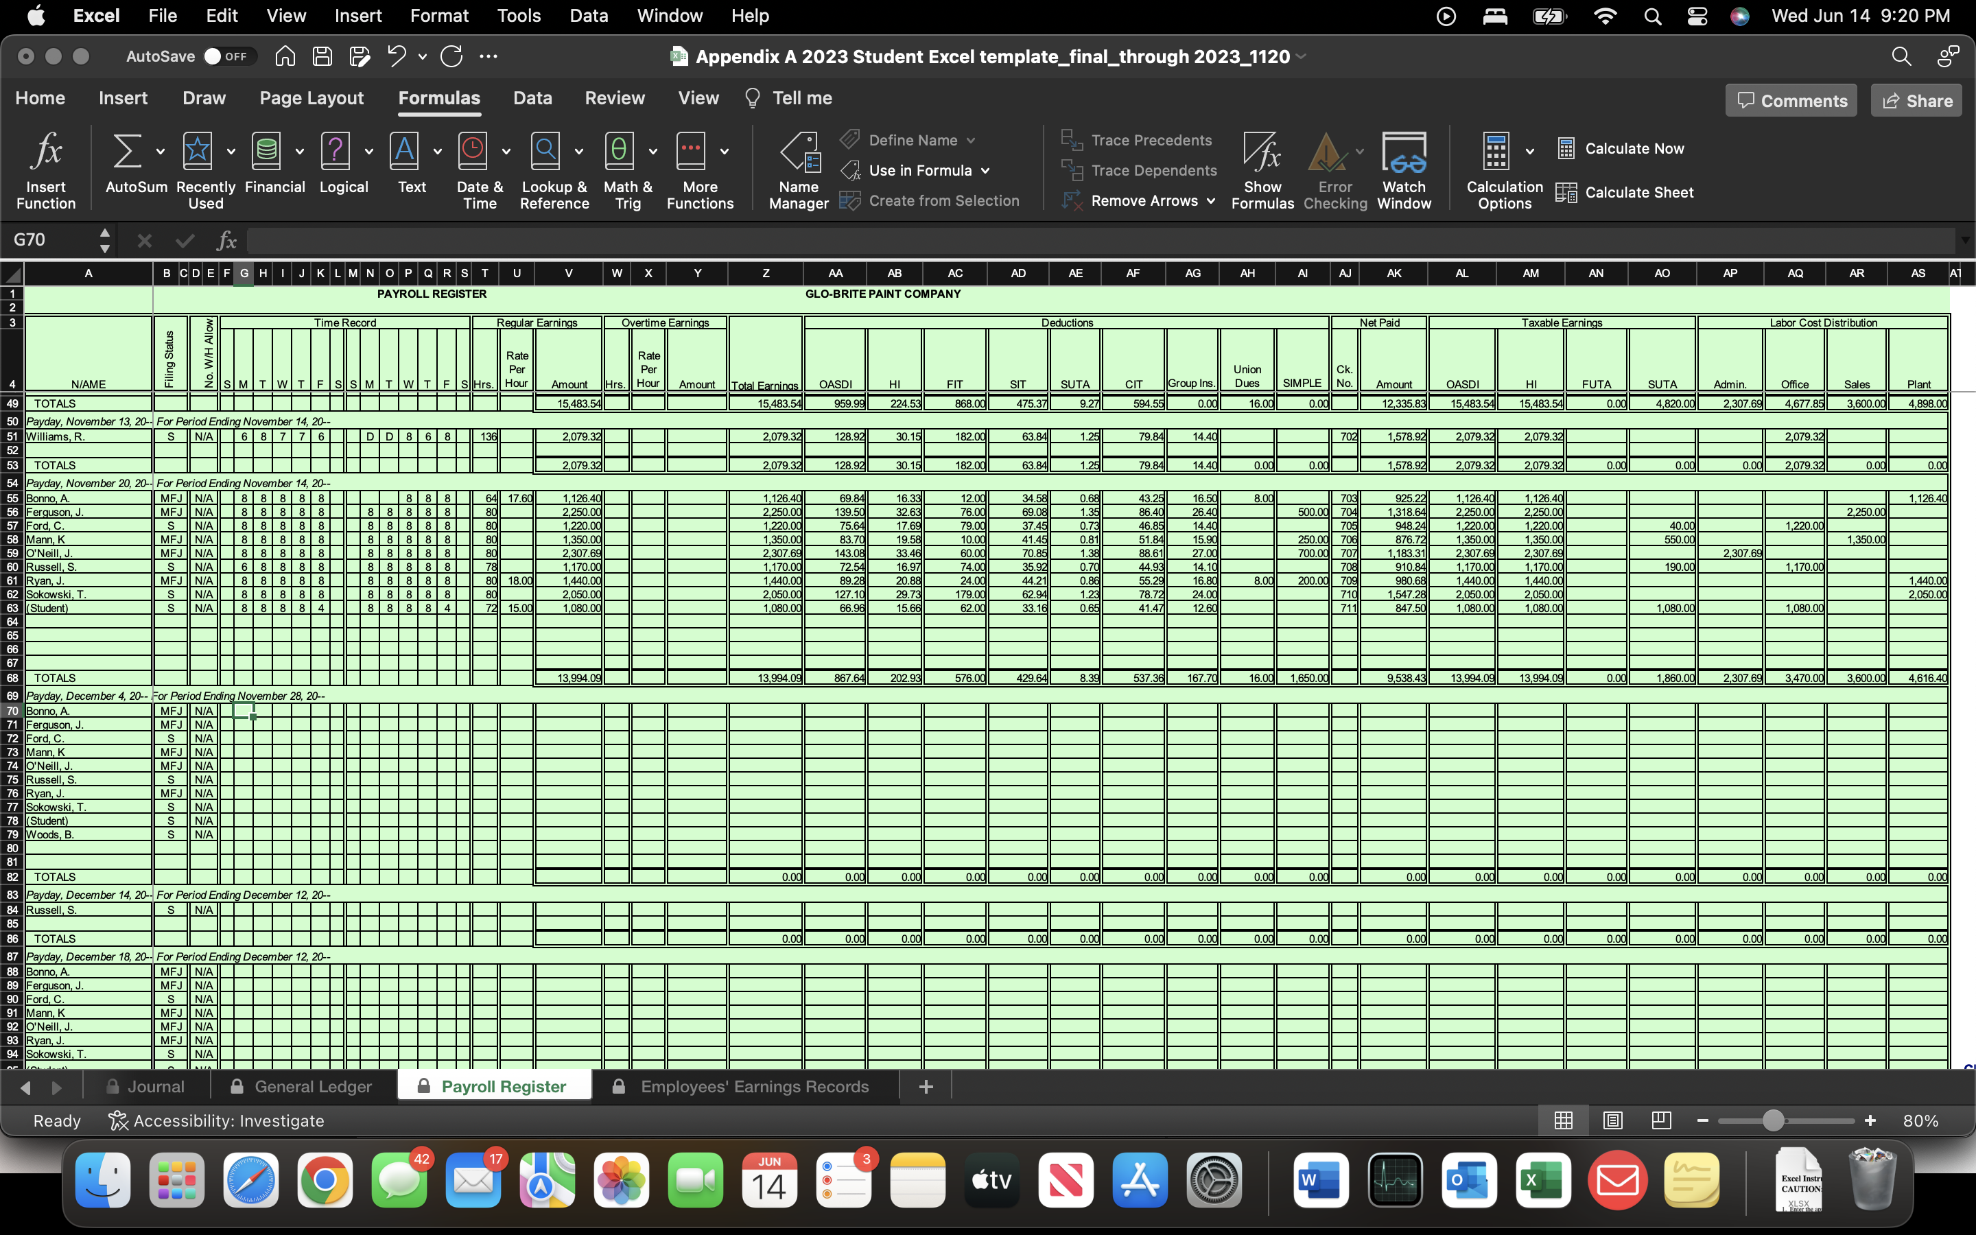Open Excel from the Dock

(x=1542, y=1180)
